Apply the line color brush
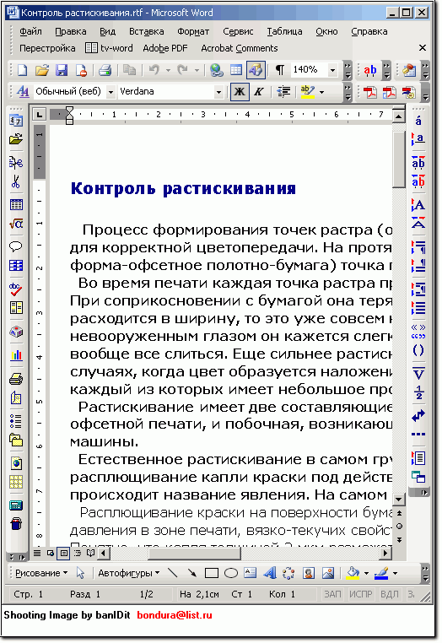The height and width of the screenshot is (643, 442). point(381,574)
